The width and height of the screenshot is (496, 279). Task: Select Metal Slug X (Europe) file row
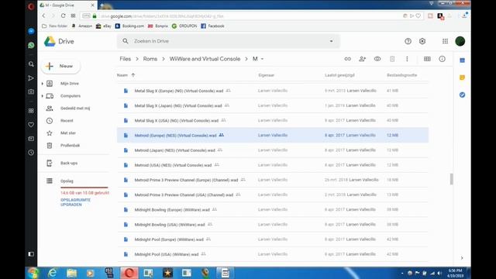[x=273, y=91]
